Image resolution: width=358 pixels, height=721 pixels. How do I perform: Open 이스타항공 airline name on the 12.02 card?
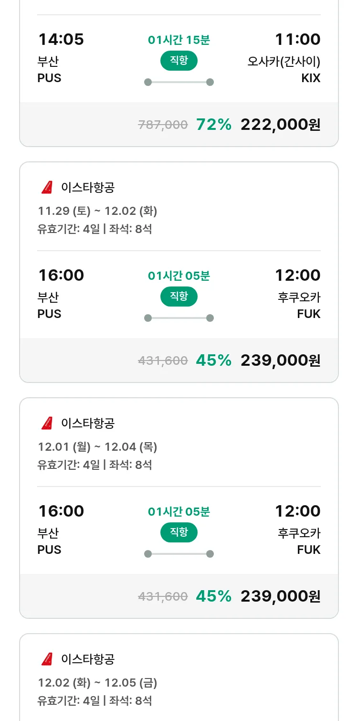88,659
